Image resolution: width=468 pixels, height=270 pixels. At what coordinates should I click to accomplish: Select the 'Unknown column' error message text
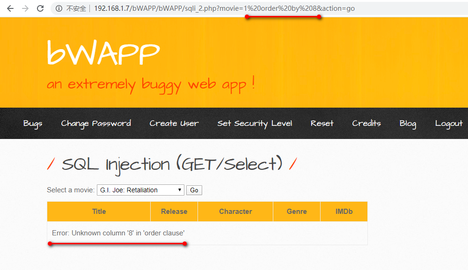click(118, 233)
